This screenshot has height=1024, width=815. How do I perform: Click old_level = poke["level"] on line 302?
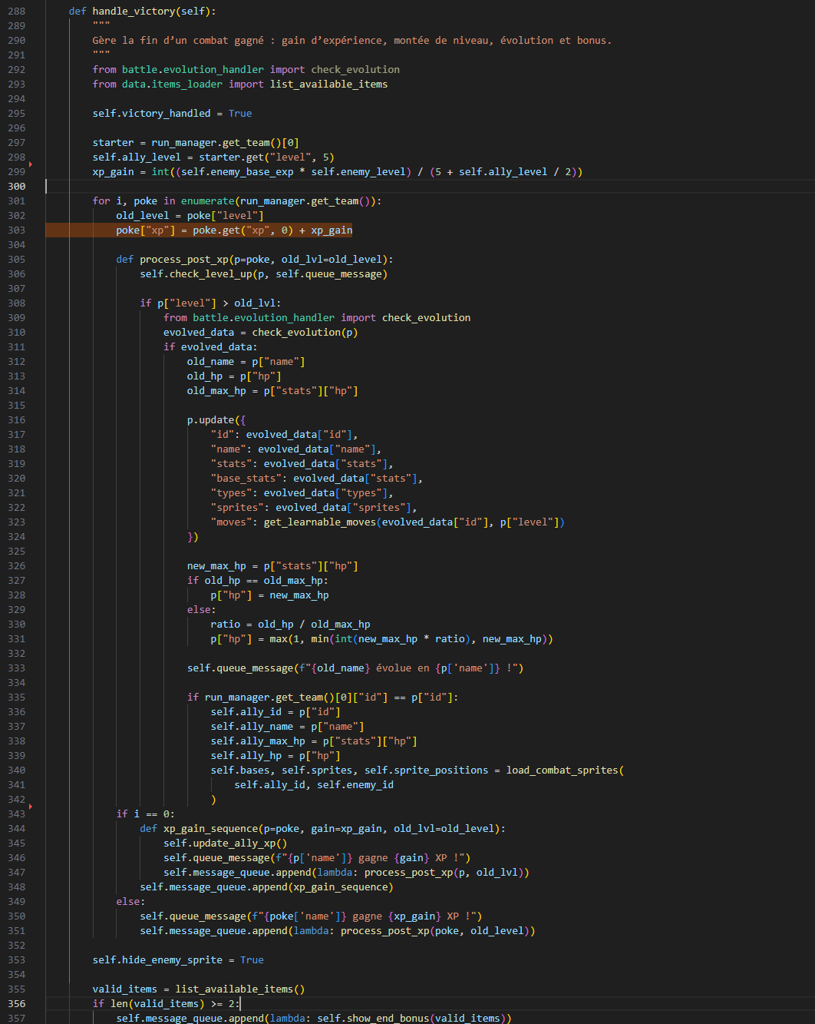coord(190,216)
